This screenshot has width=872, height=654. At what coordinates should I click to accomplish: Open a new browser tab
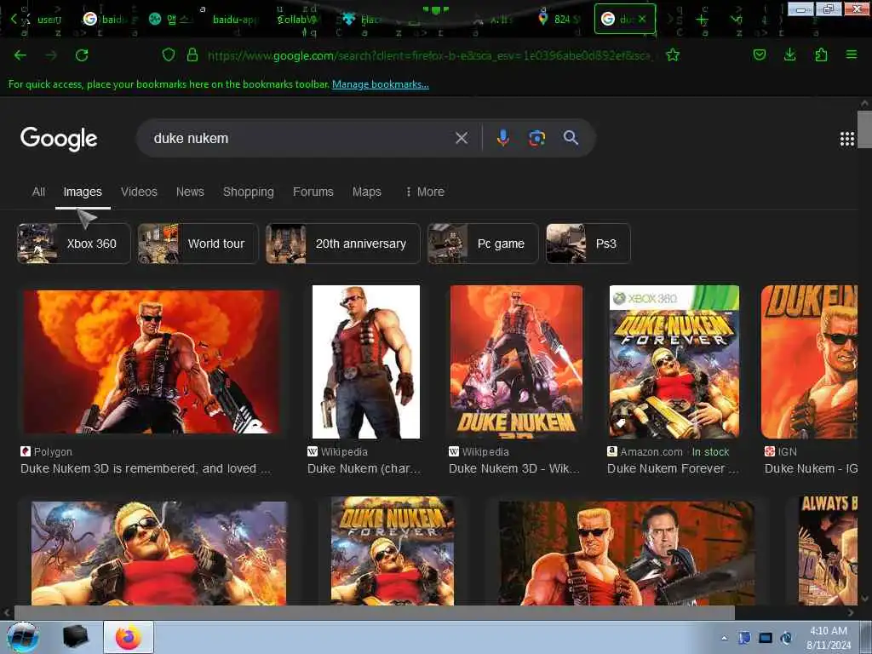(703, 20)
